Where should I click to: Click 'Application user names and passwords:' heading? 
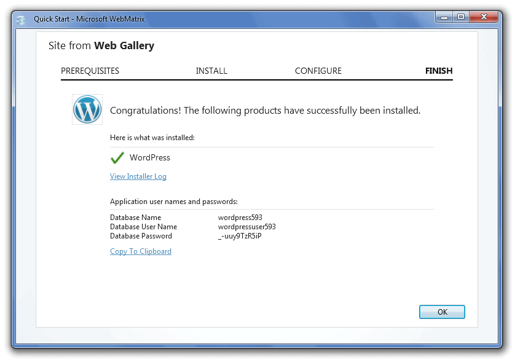coord(174,202)
